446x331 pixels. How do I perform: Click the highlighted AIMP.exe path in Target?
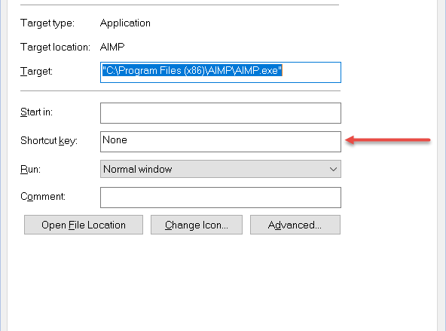(192, 70)
